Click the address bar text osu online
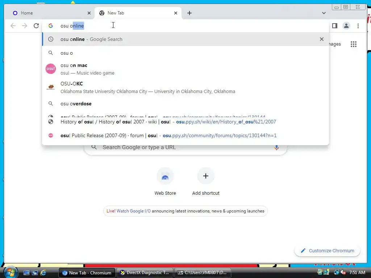The width and height of the screenshot is (371, 278). [72, 26]
